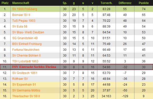Sort by the Punkte column header
This screenshot has height=99, width=153.
pyautogui.click(x=144, y=3)
